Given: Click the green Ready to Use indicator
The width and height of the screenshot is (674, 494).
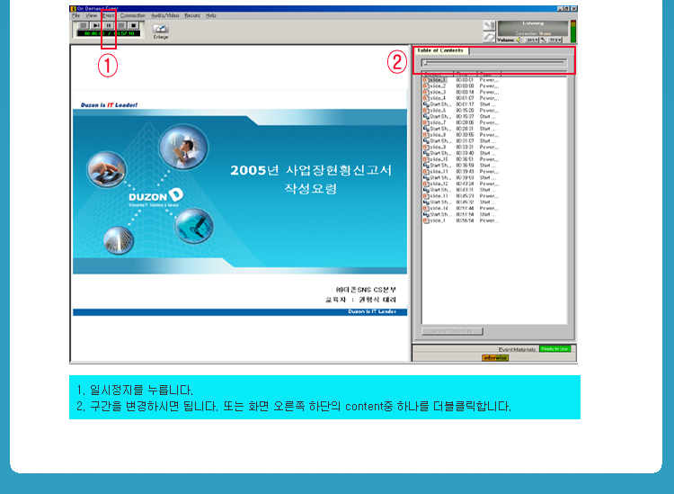Looking at the screenshot, I should pyautogui.click(x=554, y=349).
